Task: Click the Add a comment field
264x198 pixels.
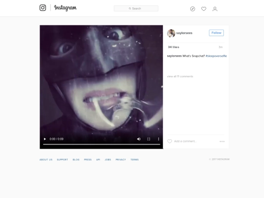Action: coord(195,141)
